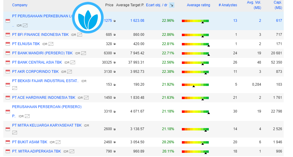
Task: Sort by the Average rating column header
Action: [198, 5]
